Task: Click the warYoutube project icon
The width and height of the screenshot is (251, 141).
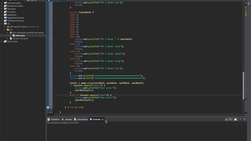Action: tap(5, 42)
